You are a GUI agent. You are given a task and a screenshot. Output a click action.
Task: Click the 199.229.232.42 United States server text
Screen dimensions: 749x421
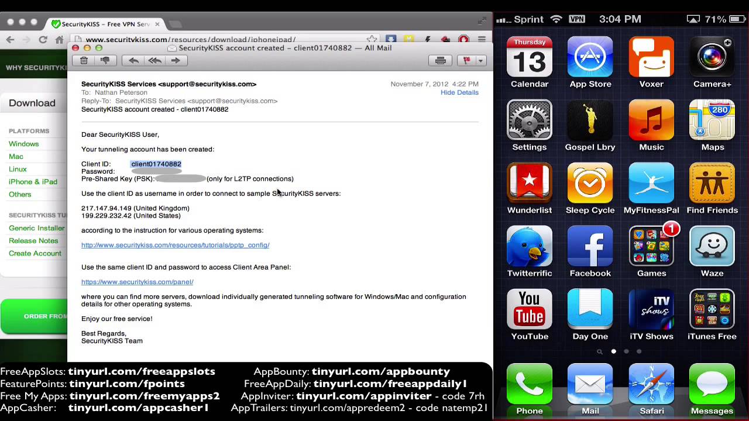click(131, 216)
